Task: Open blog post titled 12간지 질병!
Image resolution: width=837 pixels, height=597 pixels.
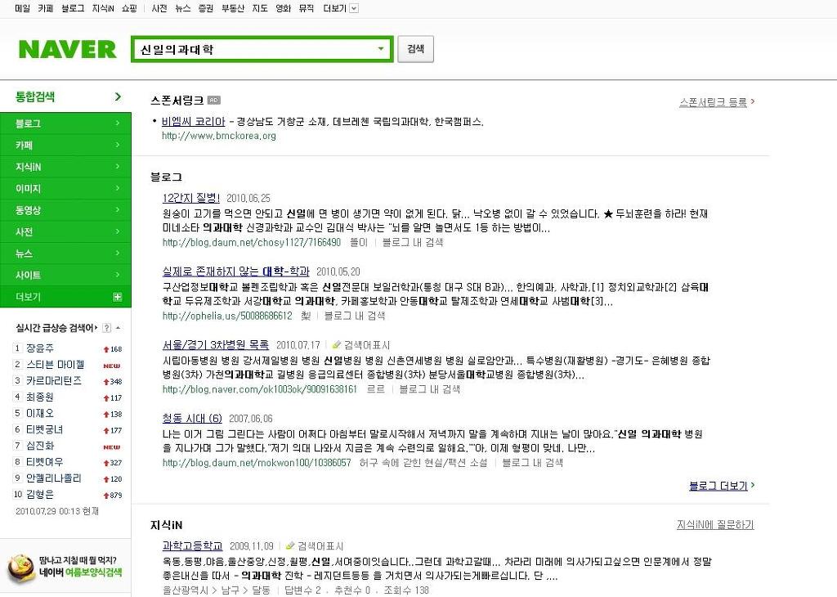Action: [x=191, y=198]
